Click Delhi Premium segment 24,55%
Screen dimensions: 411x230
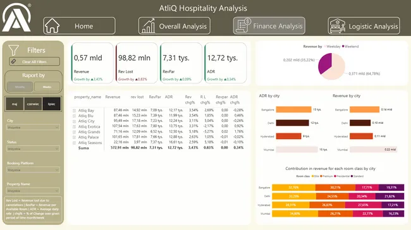click(x=332, y=197)
